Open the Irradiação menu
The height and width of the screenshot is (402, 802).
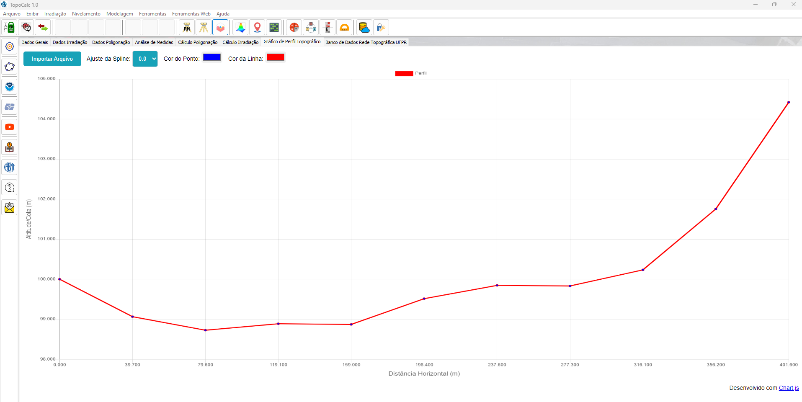point(55,14)
